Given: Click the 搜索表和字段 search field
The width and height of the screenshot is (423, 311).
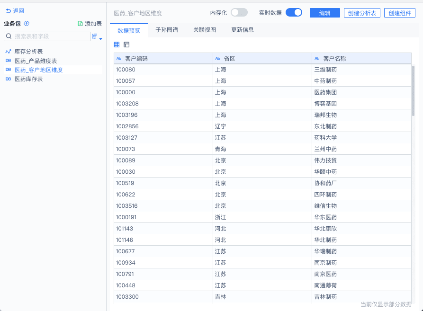Looking at the screenshot, I should [x=50, y=36].
